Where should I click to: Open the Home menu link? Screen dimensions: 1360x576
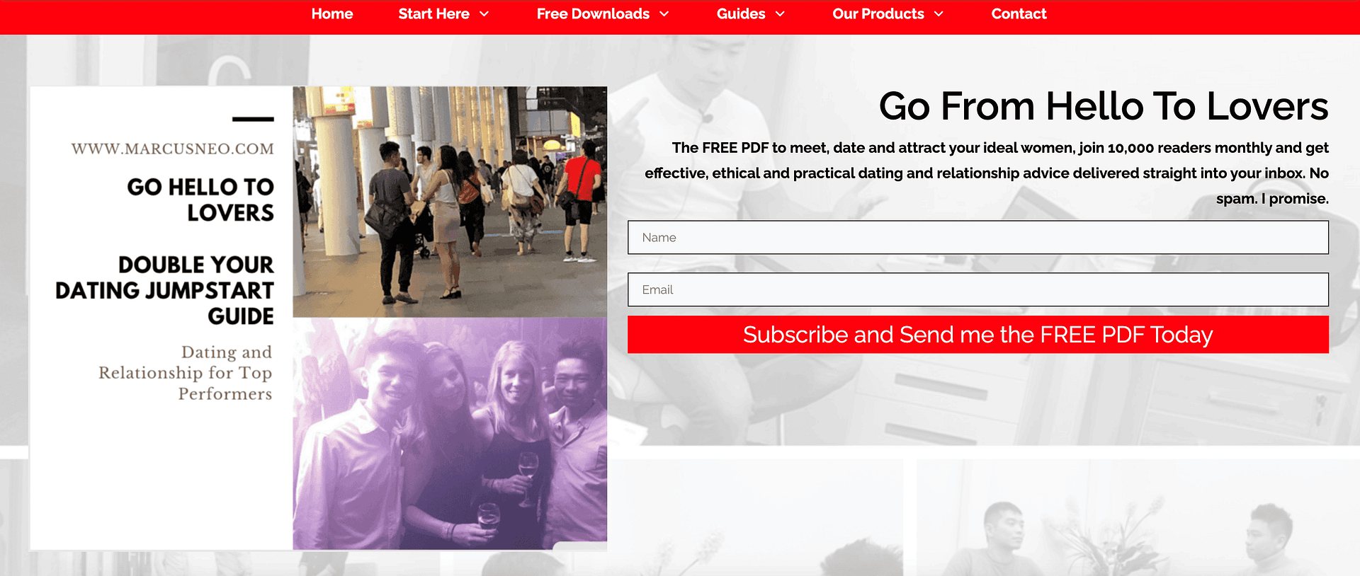click(x=332, y=14)
